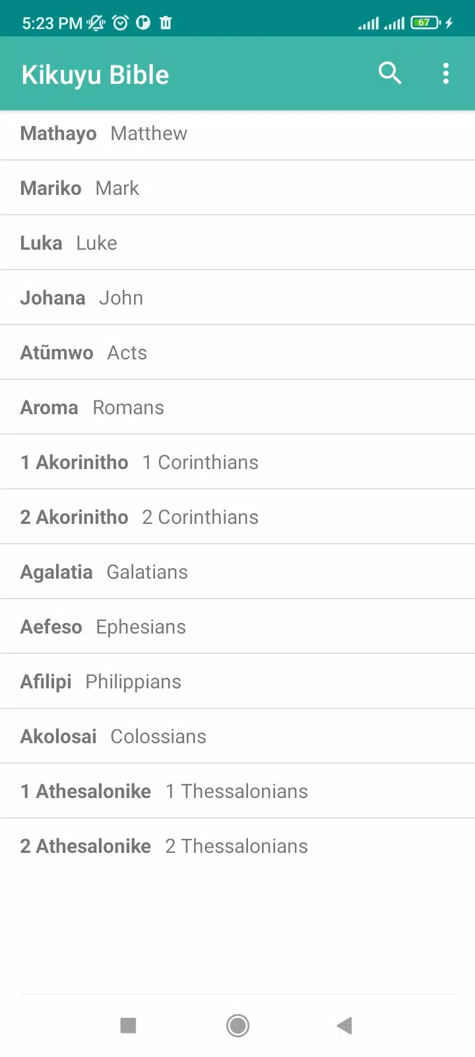
Task: Open Aefeso (Ephesians) book
Action: [x=237, y=626]
